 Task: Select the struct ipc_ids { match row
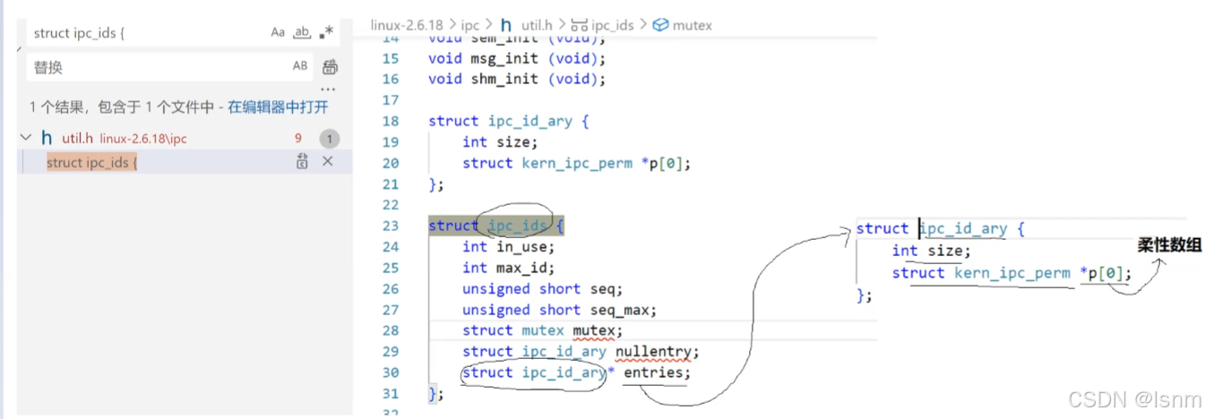[184, 162]
